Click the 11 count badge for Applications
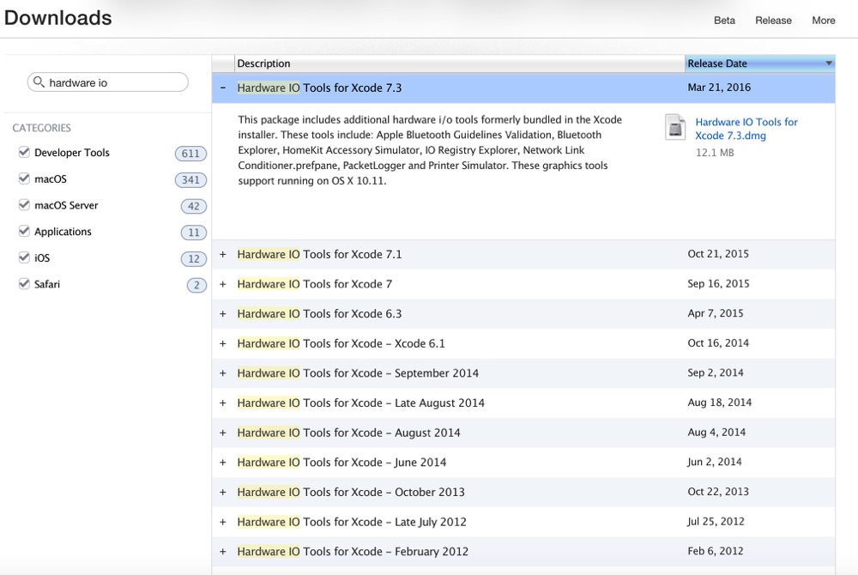858x575 pixels. point(194,233)
